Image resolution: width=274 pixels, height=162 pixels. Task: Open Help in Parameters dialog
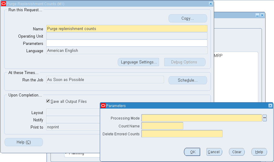pos(259,152)
